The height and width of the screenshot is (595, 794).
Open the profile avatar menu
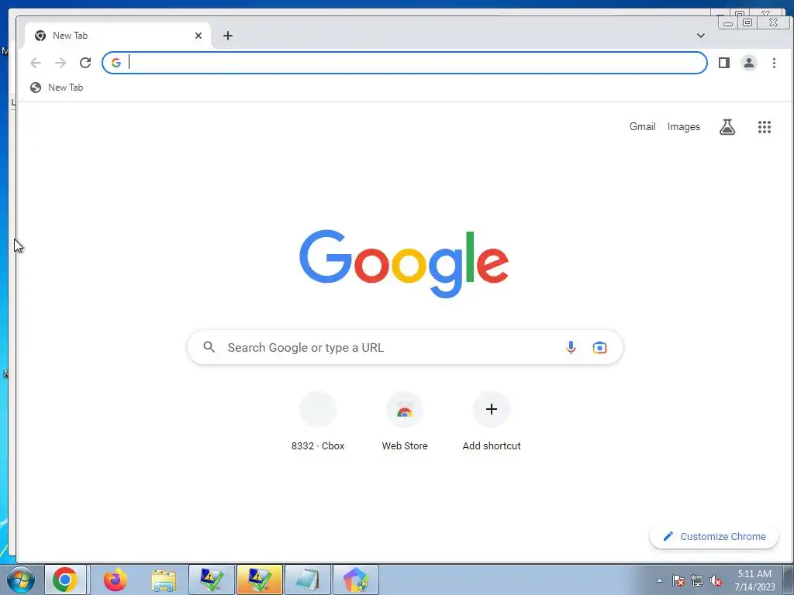(x=749, y=63)
